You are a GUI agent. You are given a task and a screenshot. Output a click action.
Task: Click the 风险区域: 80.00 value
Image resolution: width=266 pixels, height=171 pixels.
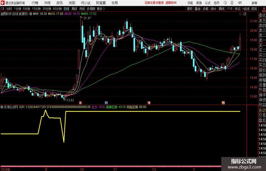137,107
